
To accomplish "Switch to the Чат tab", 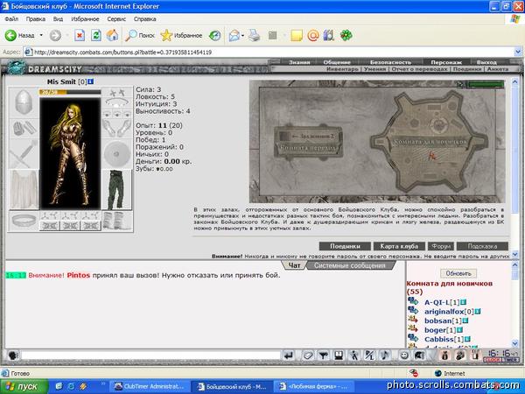I will [x=294, y=265].
